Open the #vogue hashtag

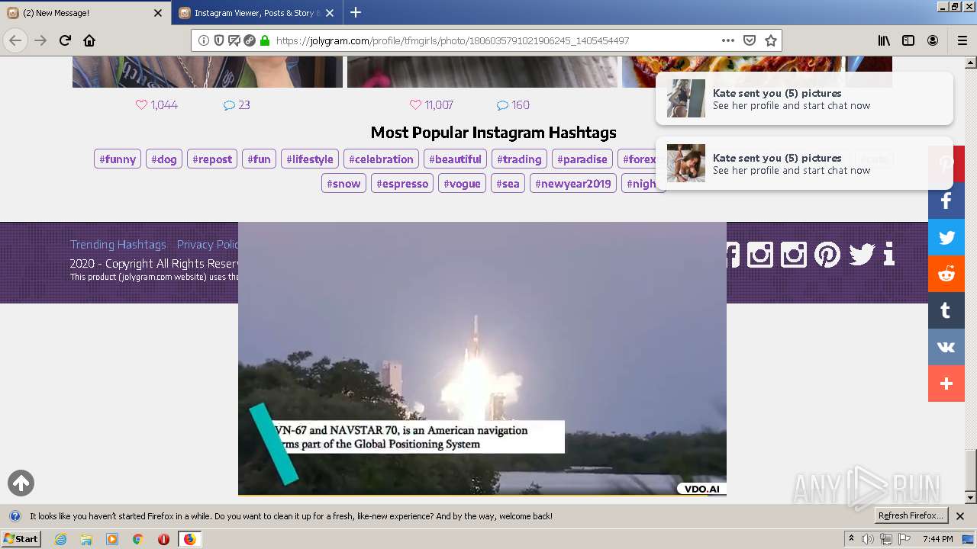point(462,184)
